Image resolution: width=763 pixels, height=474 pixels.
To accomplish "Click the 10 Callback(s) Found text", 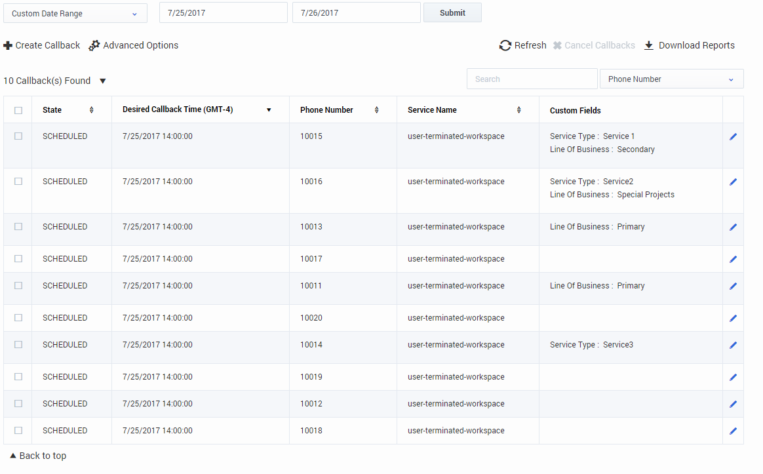I will click(47, 81).
